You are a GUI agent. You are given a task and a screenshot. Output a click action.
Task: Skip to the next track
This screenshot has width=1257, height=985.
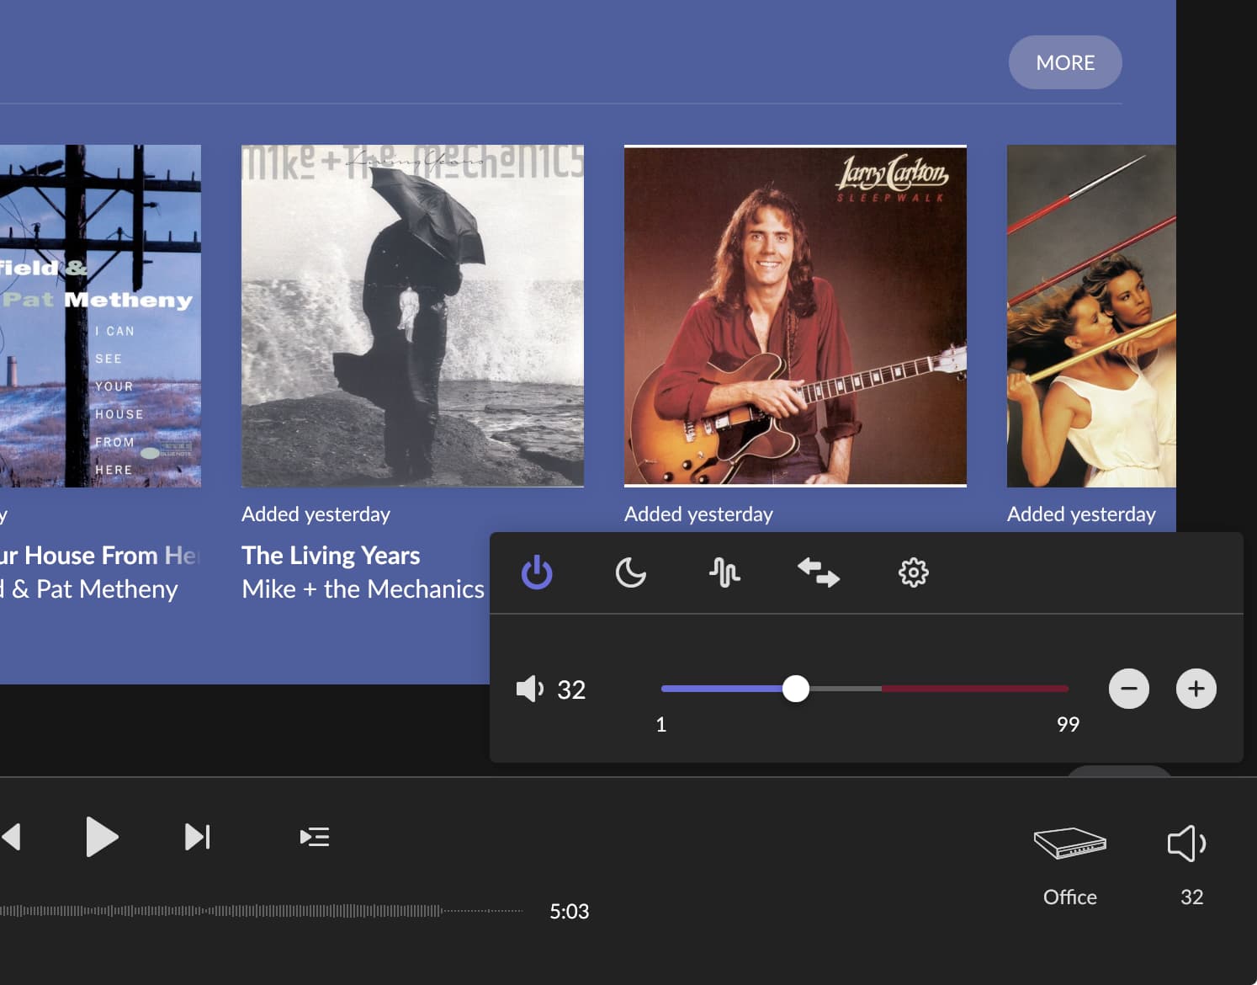click(x=197, y=837)
